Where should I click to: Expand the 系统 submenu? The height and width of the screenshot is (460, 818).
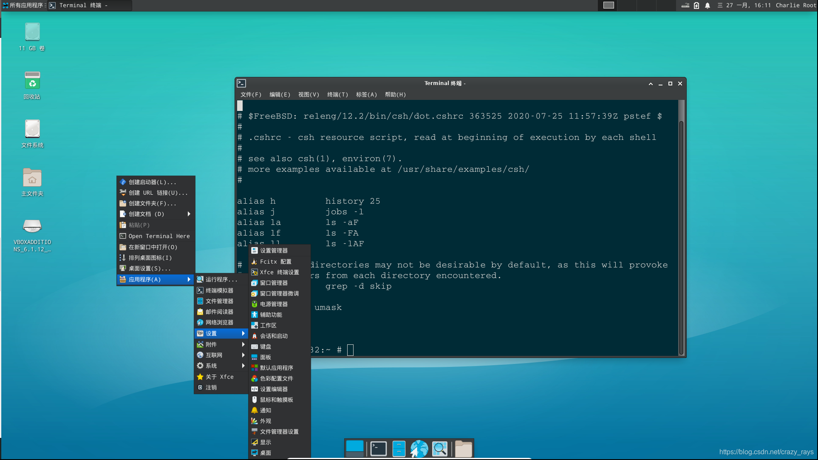tap(221, 366)
